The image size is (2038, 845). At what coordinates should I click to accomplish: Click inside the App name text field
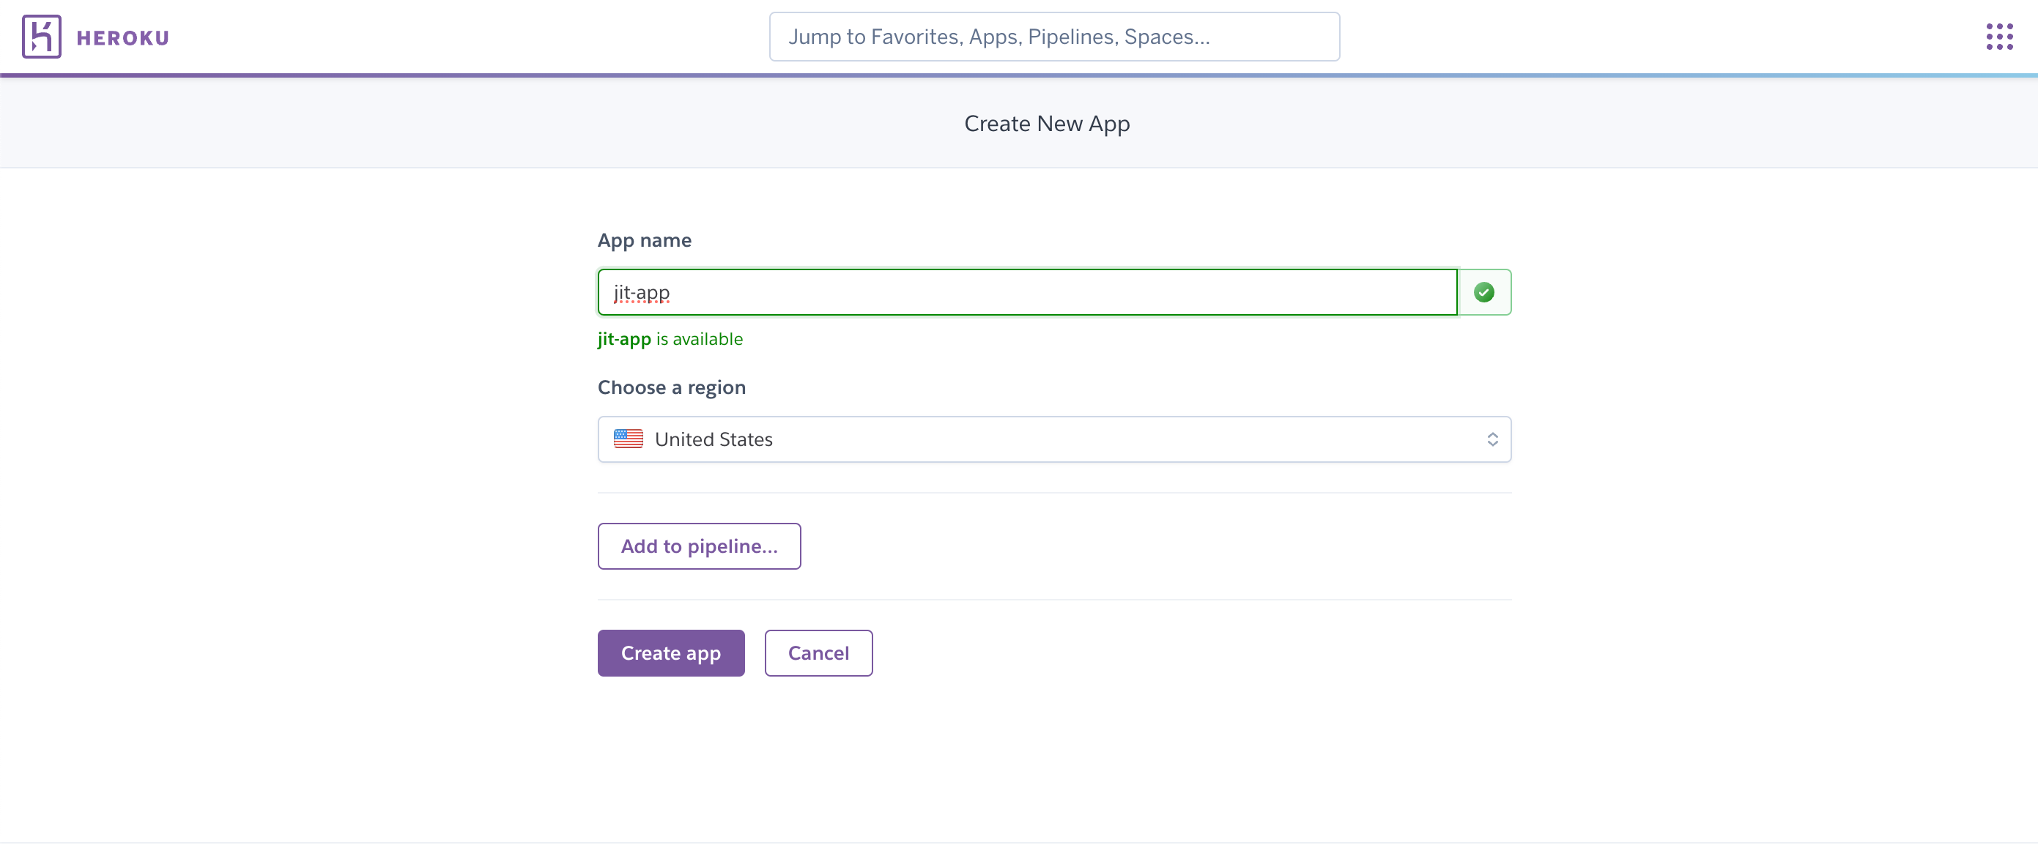pos(1029,292)
